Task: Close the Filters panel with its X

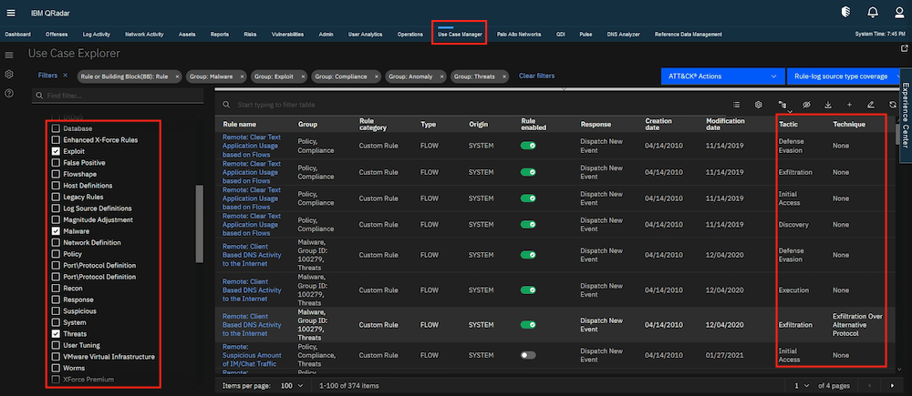Action: pyautogui.click(x=65, y=76)
